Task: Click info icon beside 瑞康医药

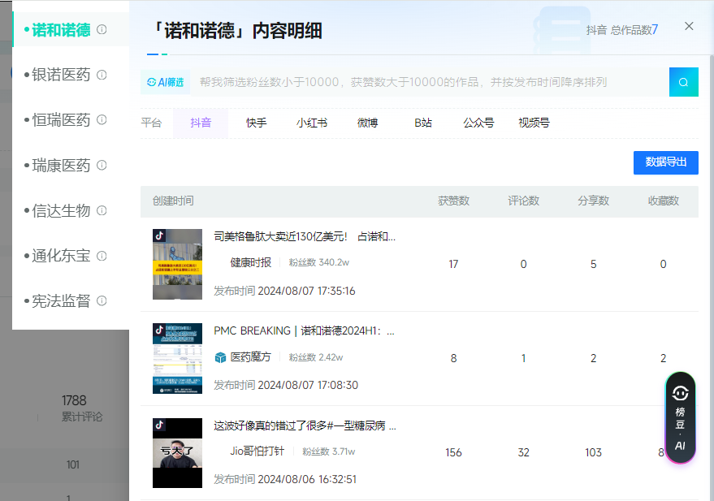Action: [102, 165]
